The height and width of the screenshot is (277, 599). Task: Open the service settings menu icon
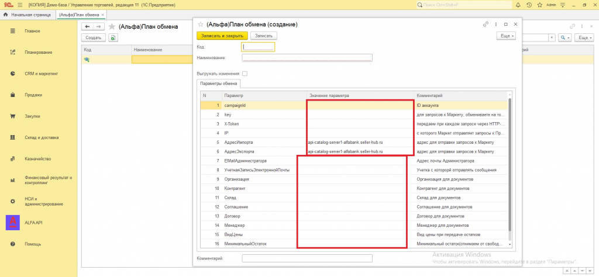tap(562, 5)
